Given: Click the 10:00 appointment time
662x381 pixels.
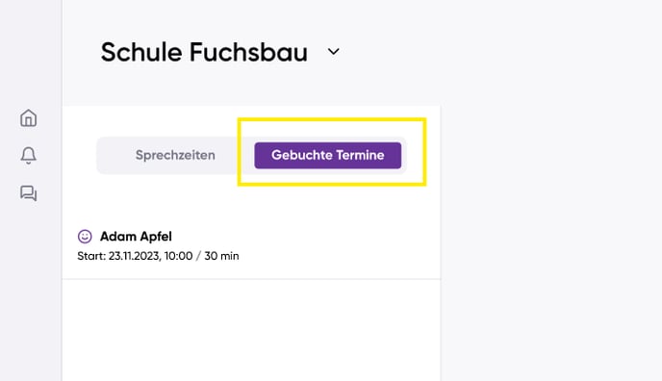Looking at the screenshot, I should pos(178,256).
